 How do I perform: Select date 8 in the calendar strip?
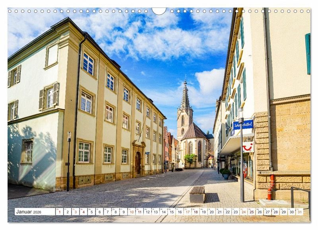click(x=116, y=212)
